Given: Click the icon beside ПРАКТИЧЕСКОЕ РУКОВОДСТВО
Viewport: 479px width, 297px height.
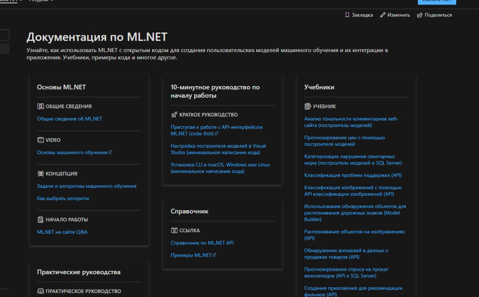Looking at the screenshot, I should [40, 291].
